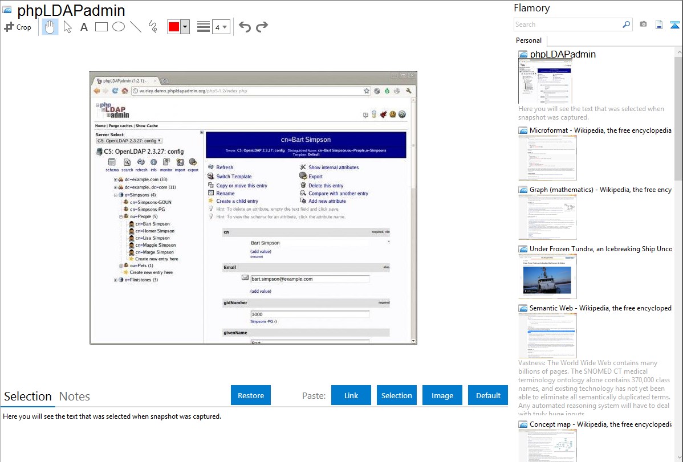
Task: Open the color dropdown arrow
Action: [185, 27]
